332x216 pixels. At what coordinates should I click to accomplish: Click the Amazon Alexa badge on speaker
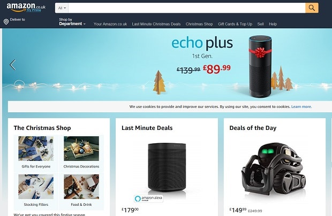pos(149,198)
